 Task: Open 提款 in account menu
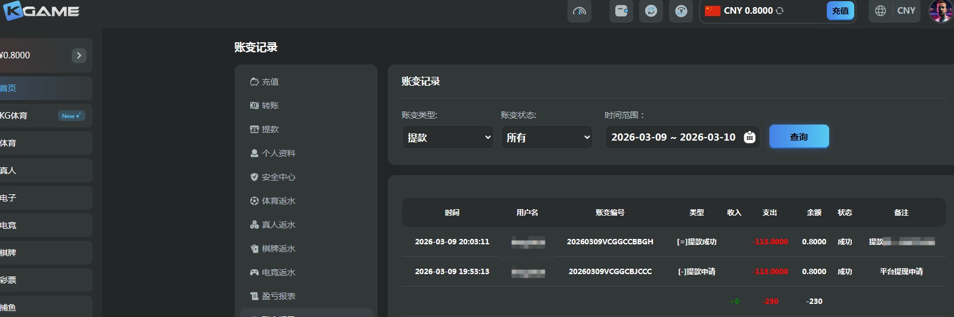(270, 129)
